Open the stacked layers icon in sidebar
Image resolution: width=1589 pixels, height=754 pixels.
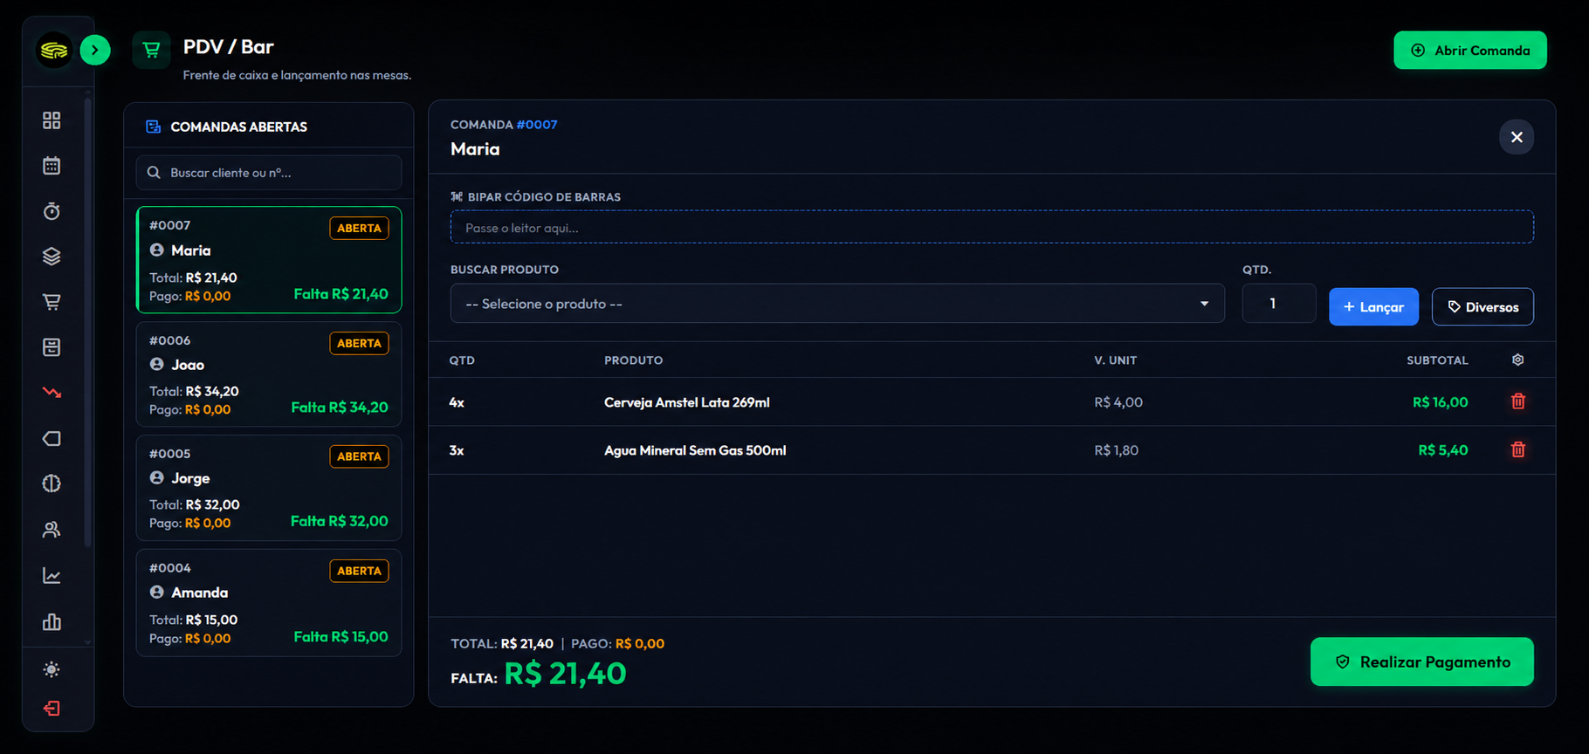pos(52,257)
